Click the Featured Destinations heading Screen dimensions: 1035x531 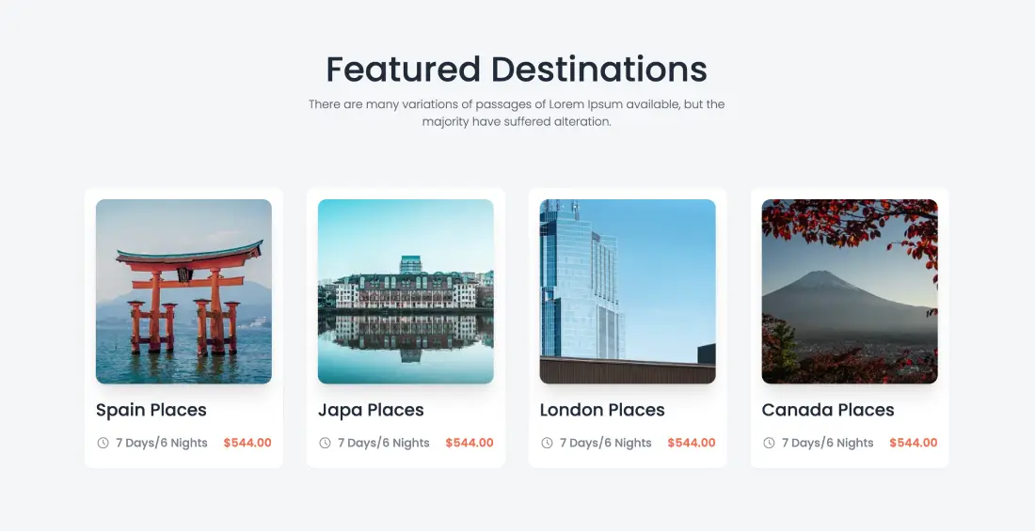pyautogui.click(x=517, y=70)
